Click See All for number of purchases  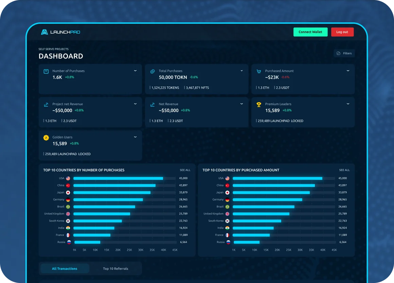pos(185,170)
